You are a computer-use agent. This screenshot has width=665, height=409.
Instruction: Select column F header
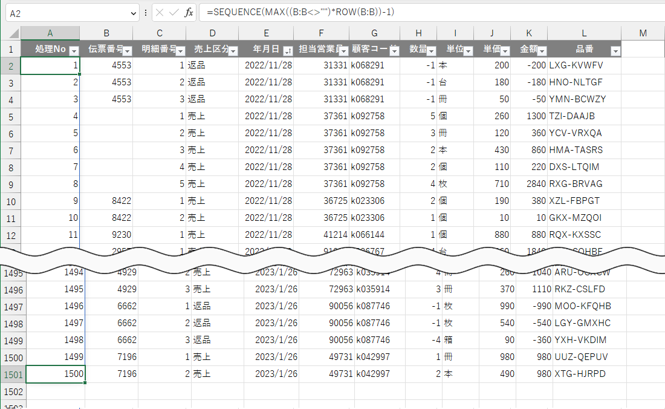(321, 33)
